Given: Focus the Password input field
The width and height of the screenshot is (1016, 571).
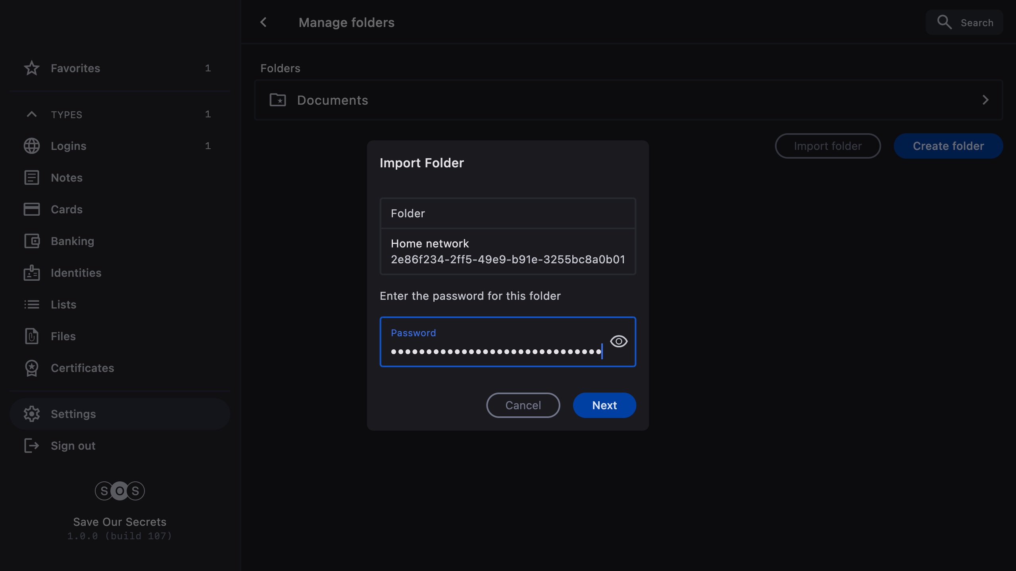Looking at the screenshot, I should click(x=495, y=351).
